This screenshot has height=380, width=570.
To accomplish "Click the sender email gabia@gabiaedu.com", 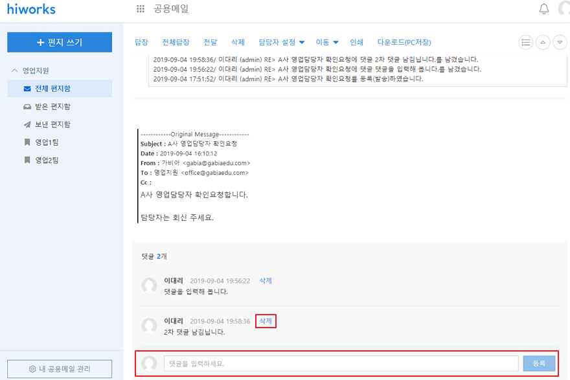I will click(216, 163).
